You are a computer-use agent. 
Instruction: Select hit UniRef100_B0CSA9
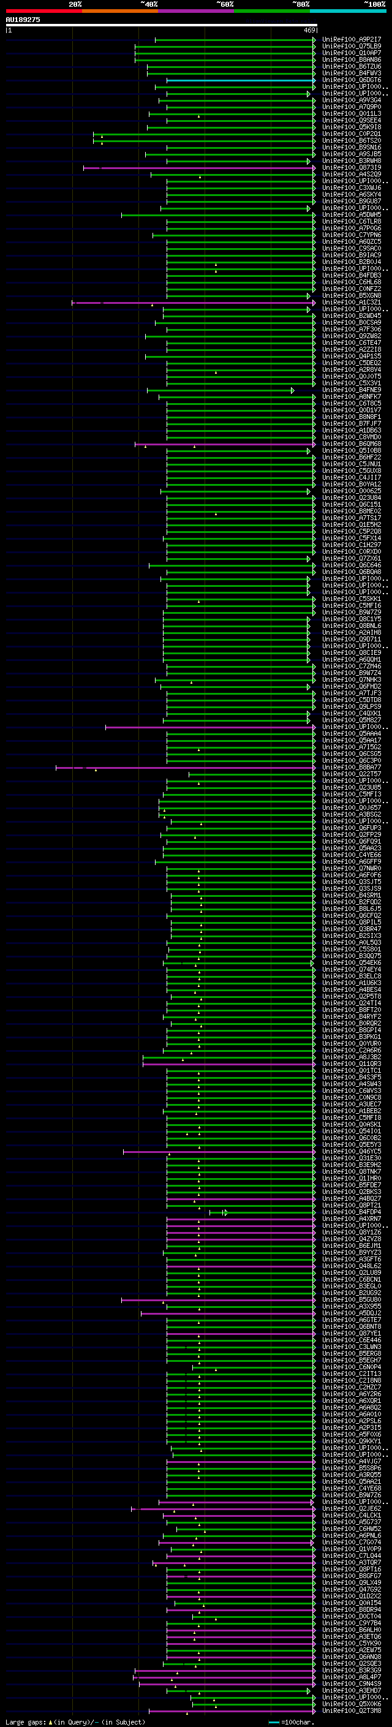click(x=352, y=322)
